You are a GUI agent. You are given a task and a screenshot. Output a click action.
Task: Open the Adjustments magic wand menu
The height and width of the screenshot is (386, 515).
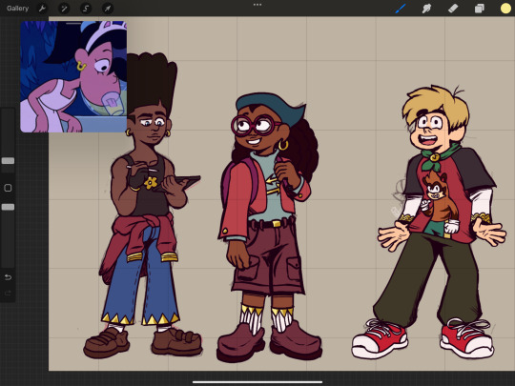(64, 9)
